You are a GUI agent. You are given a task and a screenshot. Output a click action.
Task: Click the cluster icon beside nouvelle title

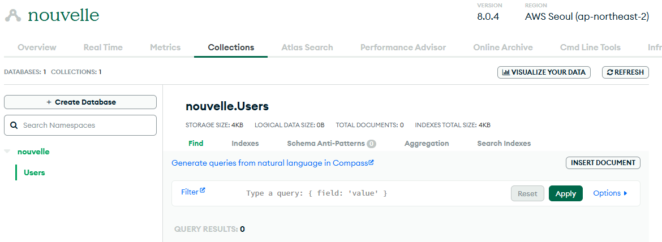pos(13,16)
